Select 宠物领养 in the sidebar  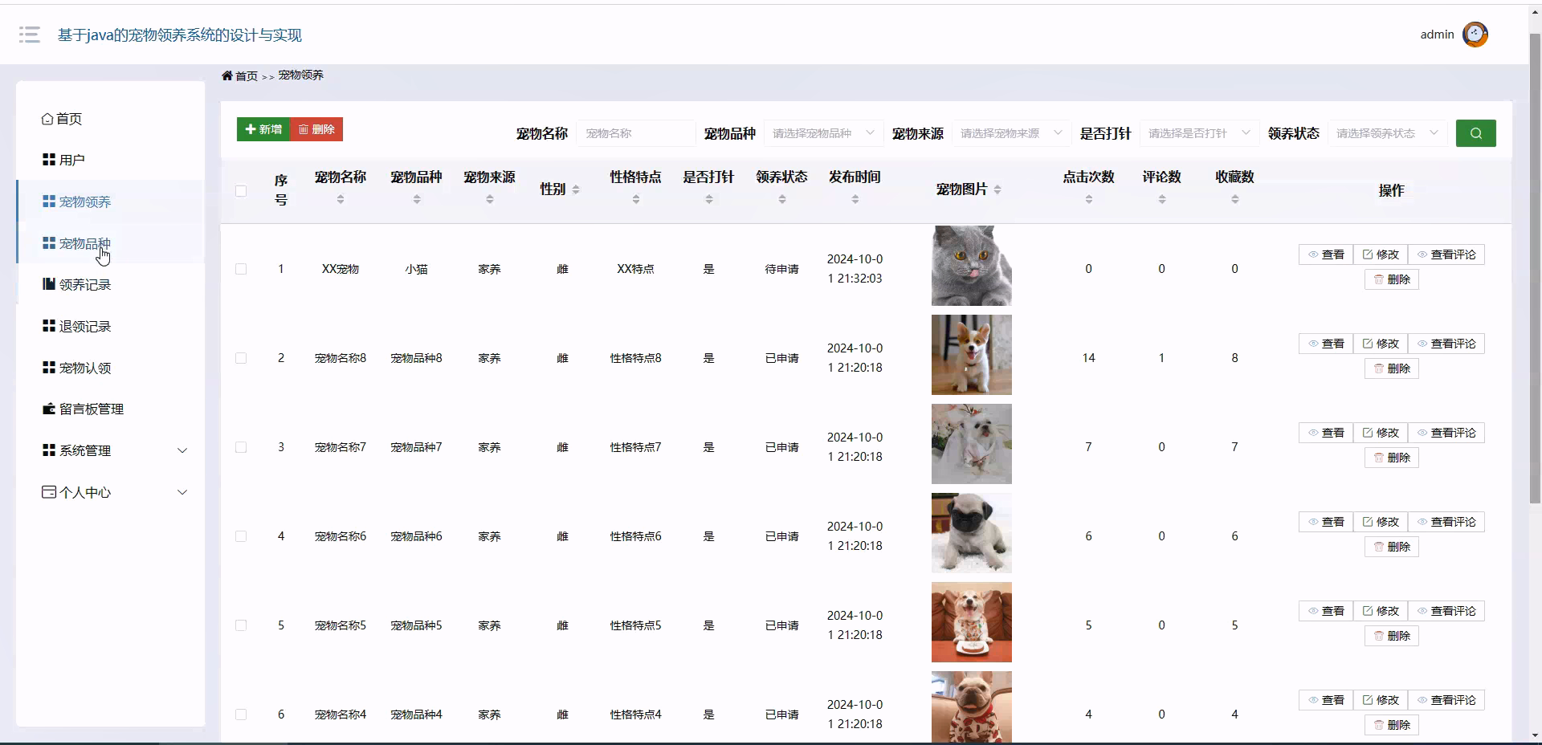111,202
